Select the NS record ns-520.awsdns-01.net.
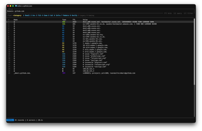 pos(100,41)
